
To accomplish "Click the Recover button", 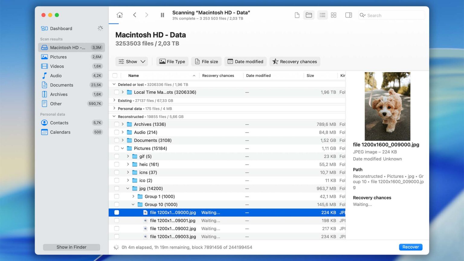I will (x=411, y=247).
